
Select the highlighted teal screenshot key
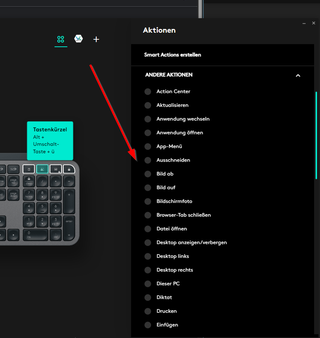42,169
